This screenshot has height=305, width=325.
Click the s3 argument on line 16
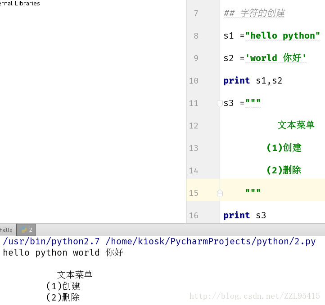click(x=261, y=216)
